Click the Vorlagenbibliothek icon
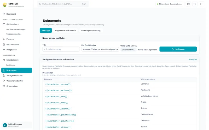Viewport: 209px width, 130px height. click(4, 75)
